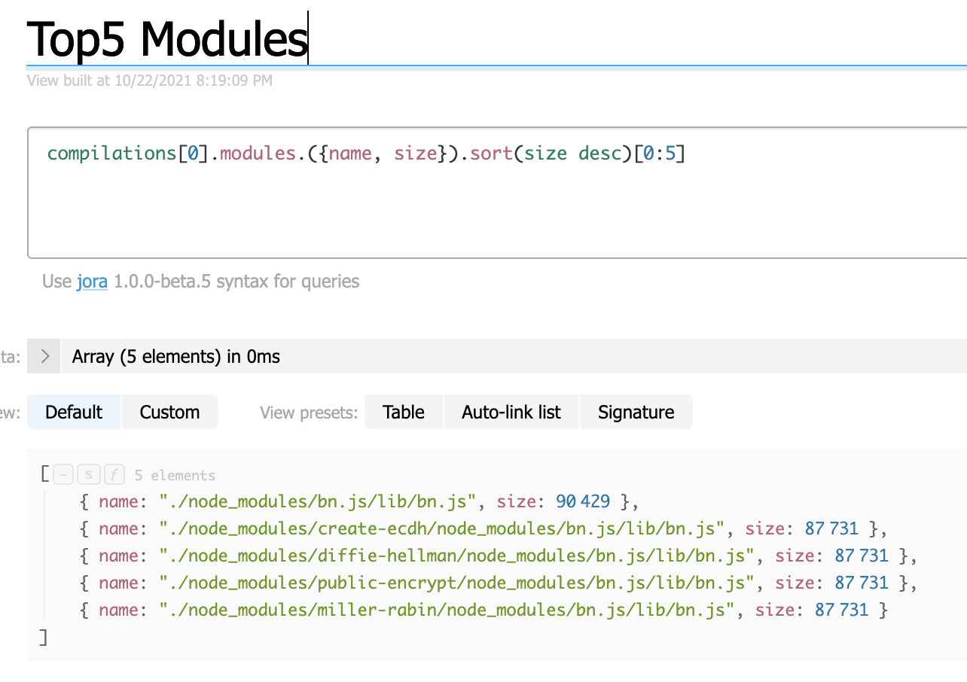Viewport: 967px width, 682px height.
Task: Click the create-ecdh bn.js name value
Action: [x=442, y=528]
